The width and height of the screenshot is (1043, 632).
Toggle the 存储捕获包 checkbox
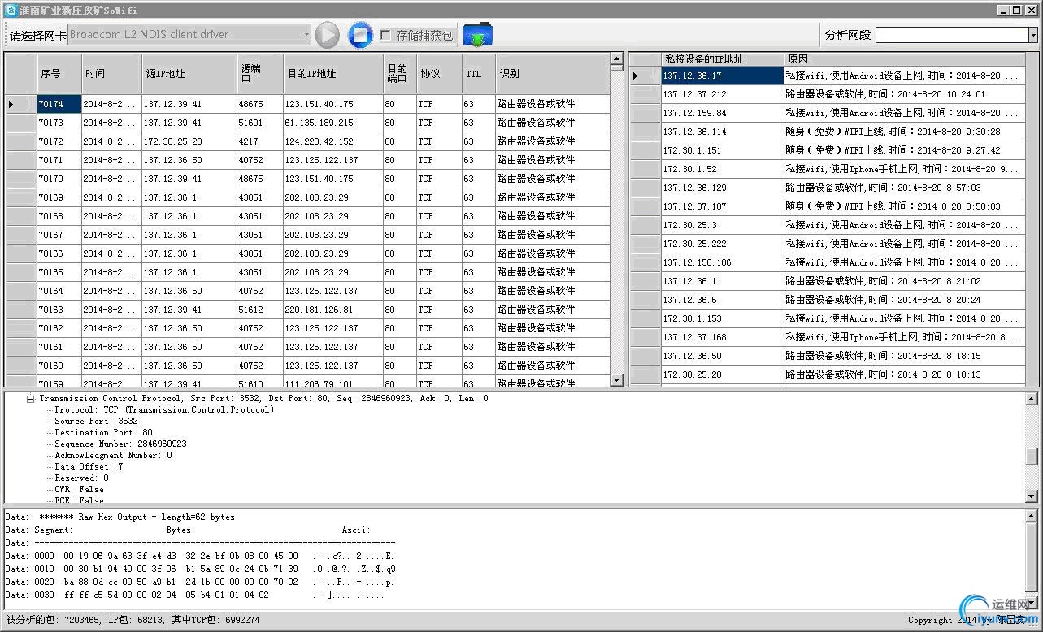[386, 36]
